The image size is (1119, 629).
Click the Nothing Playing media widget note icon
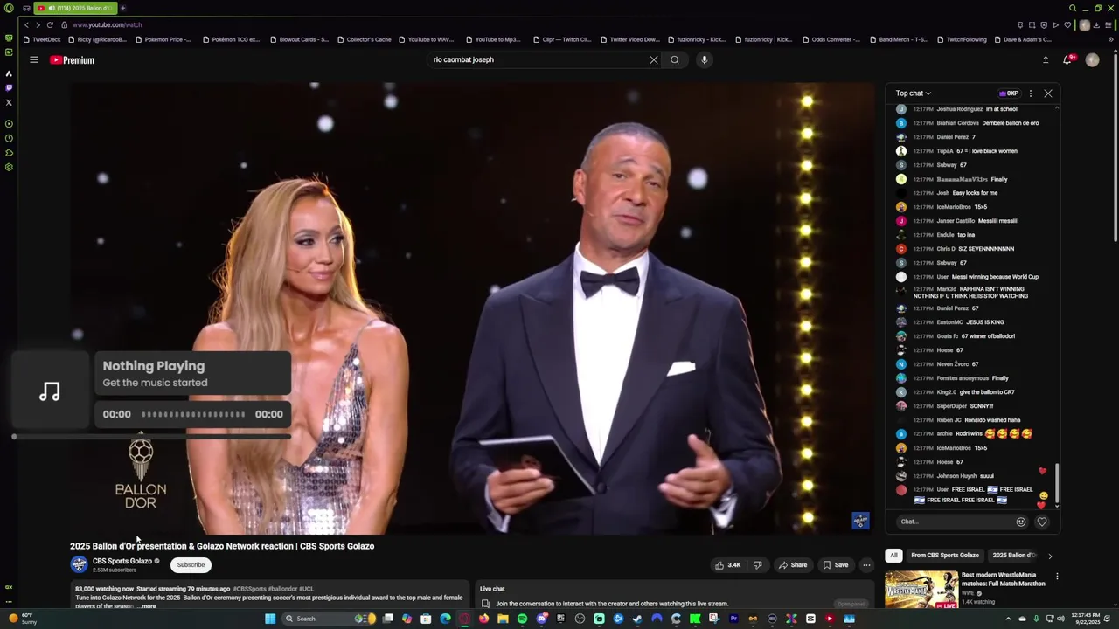tap(50, 391)
